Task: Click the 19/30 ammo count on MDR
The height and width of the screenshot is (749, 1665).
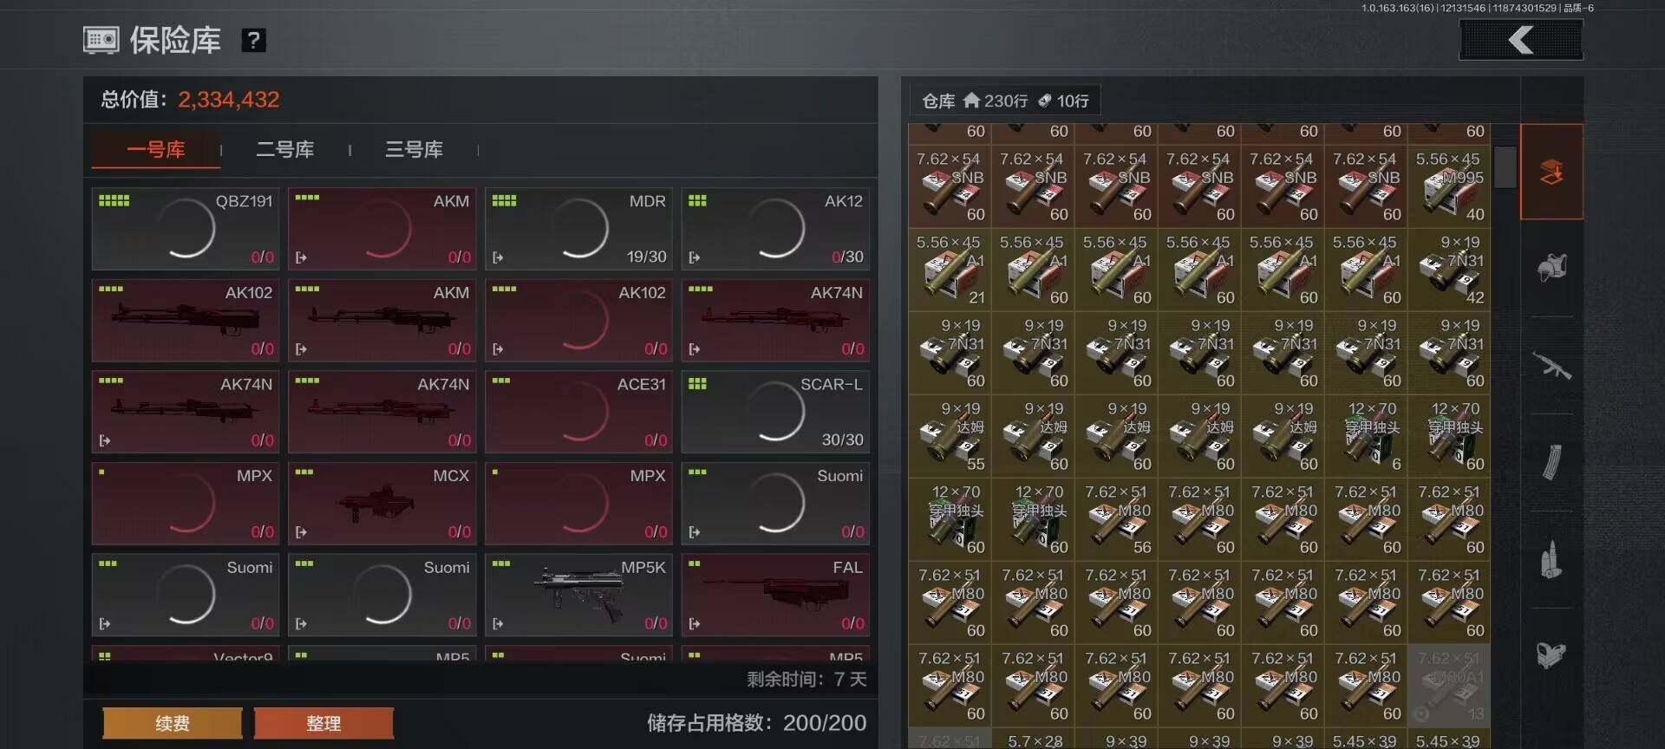Action: coord(647,257)
